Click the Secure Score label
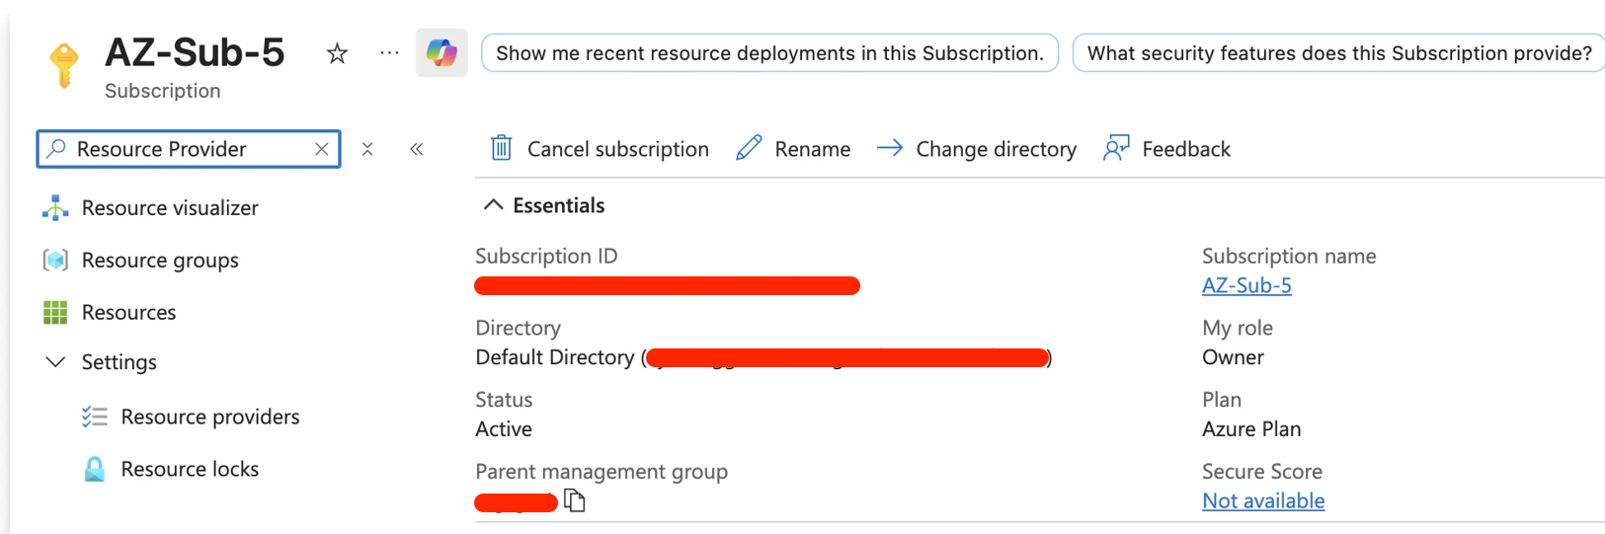This screenshot has height=534, width=1605. click(x=1262, y=472)
